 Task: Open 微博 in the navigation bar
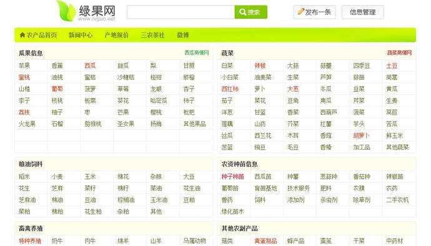click(x=183, y=35)
